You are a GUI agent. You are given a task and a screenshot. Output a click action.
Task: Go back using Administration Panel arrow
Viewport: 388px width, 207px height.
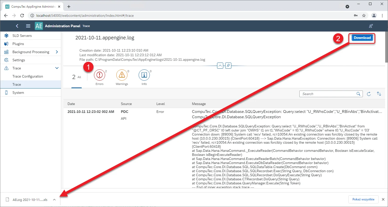(x=17, y=26)
